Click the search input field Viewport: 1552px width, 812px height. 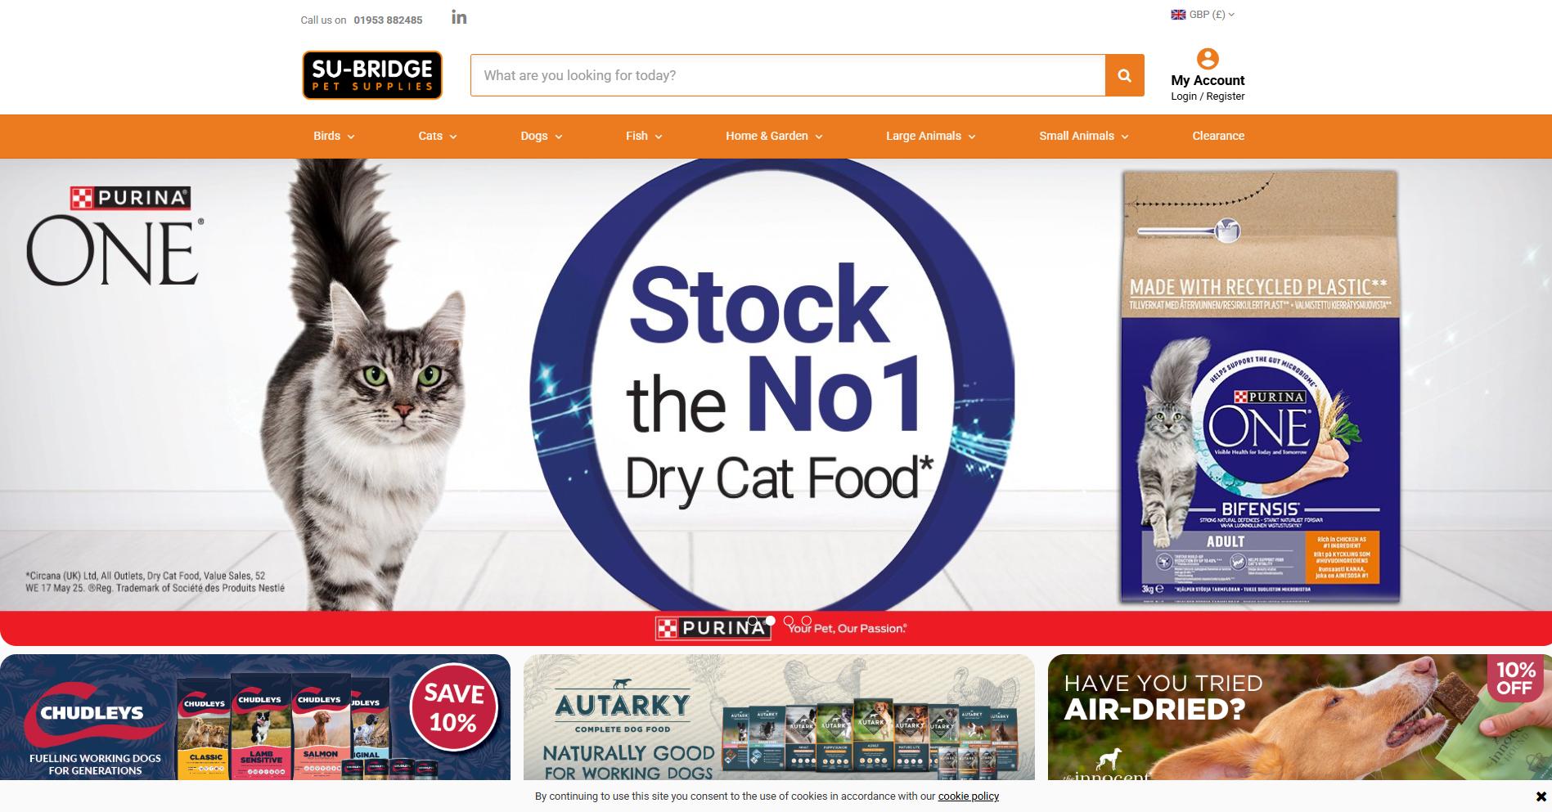788,75
